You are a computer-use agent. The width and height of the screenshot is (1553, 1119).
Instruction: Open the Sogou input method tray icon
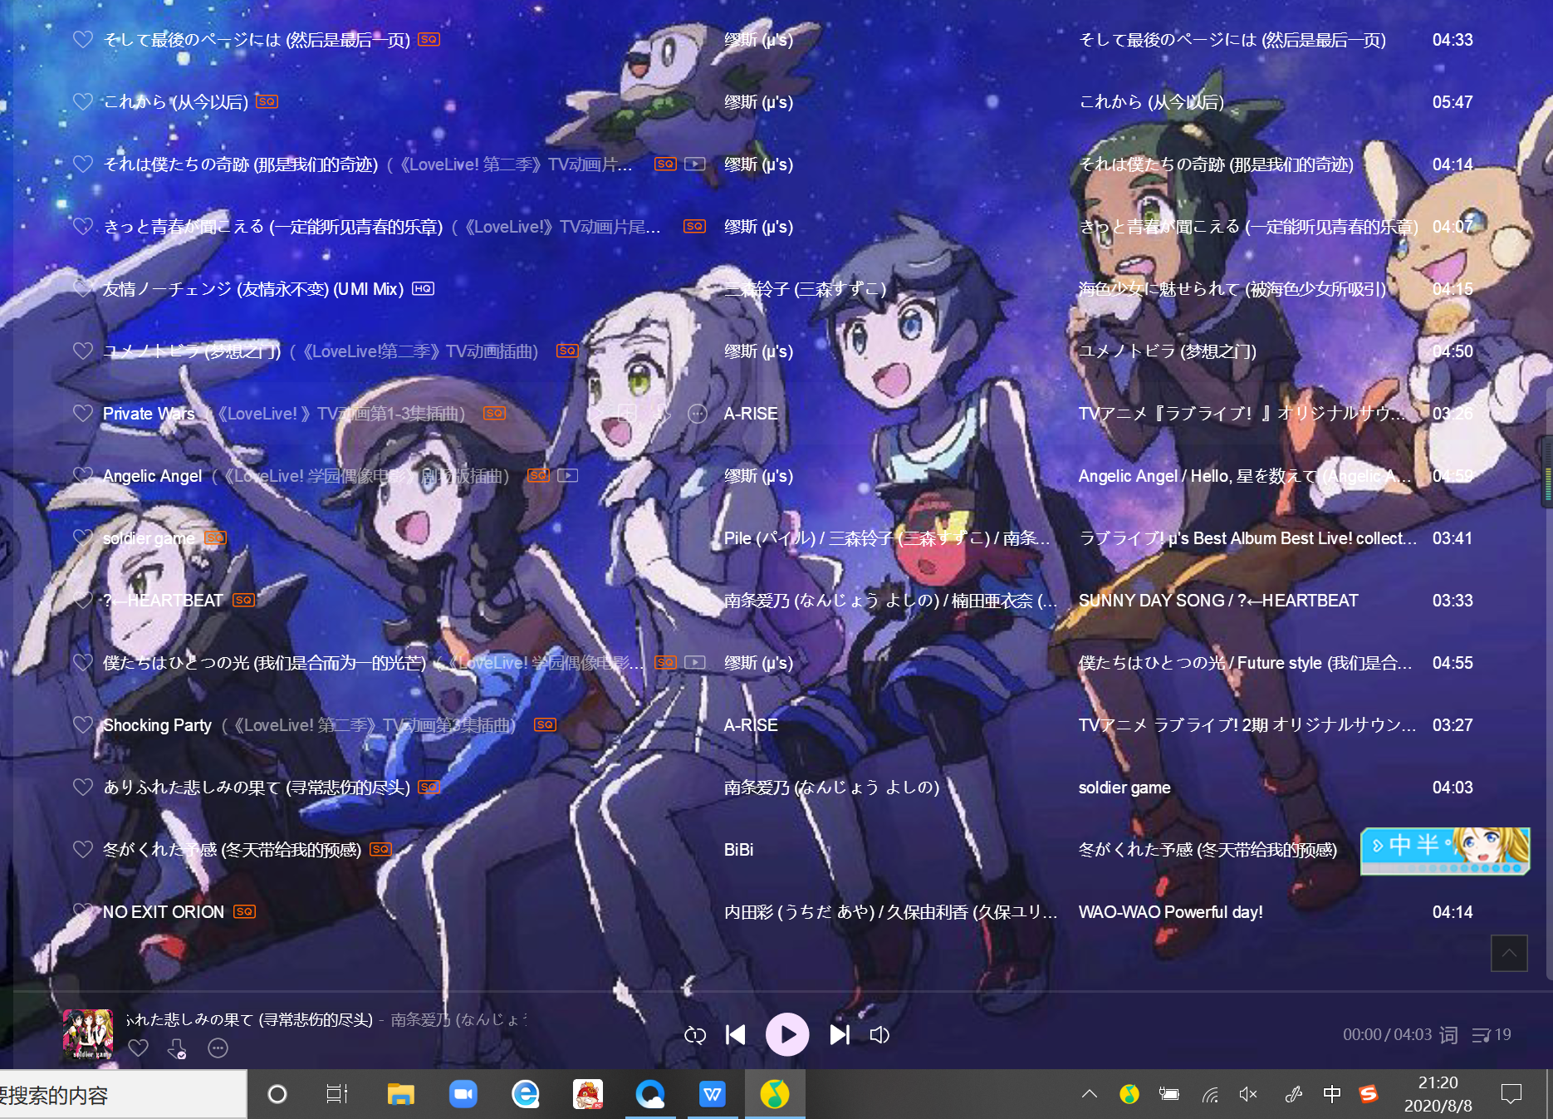(x=1369, y=1094)
